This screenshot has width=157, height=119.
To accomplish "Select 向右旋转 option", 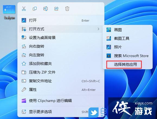I will pos(61,46).
